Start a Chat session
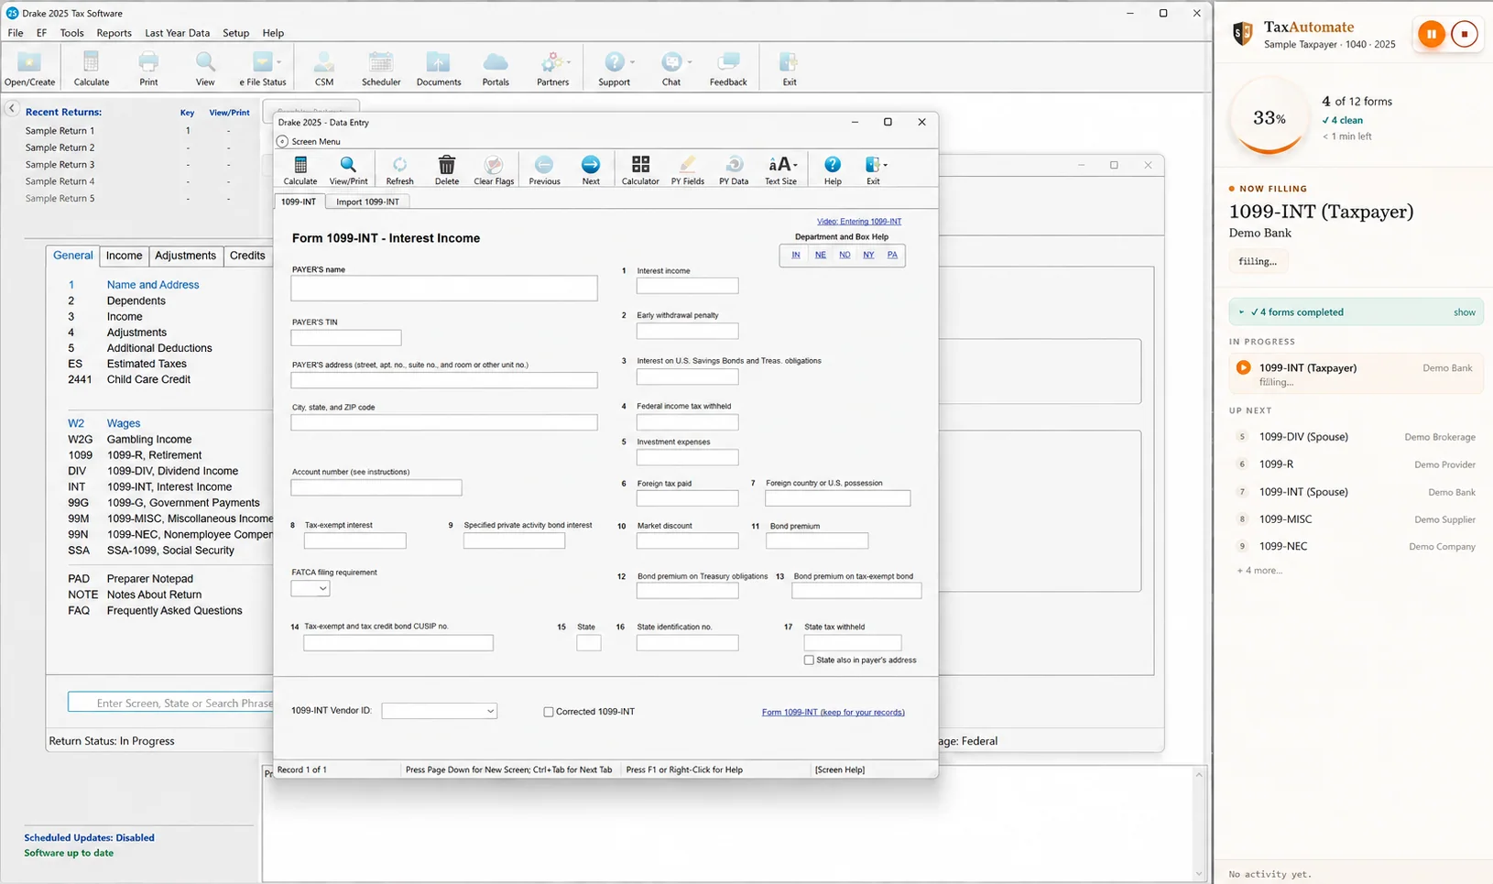 coord(671,69)
